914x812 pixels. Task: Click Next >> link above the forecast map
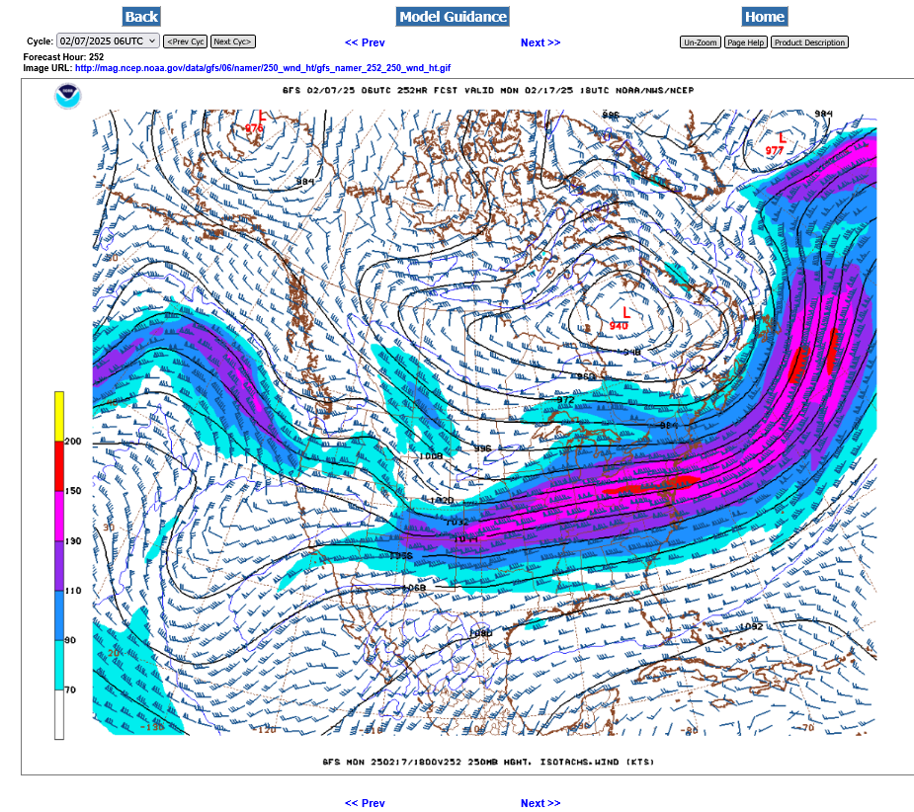point(540,42)
